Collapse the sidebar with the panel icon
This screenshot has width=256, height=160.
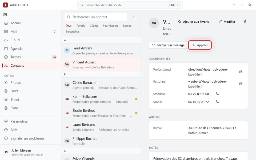(x=5, y=15)
